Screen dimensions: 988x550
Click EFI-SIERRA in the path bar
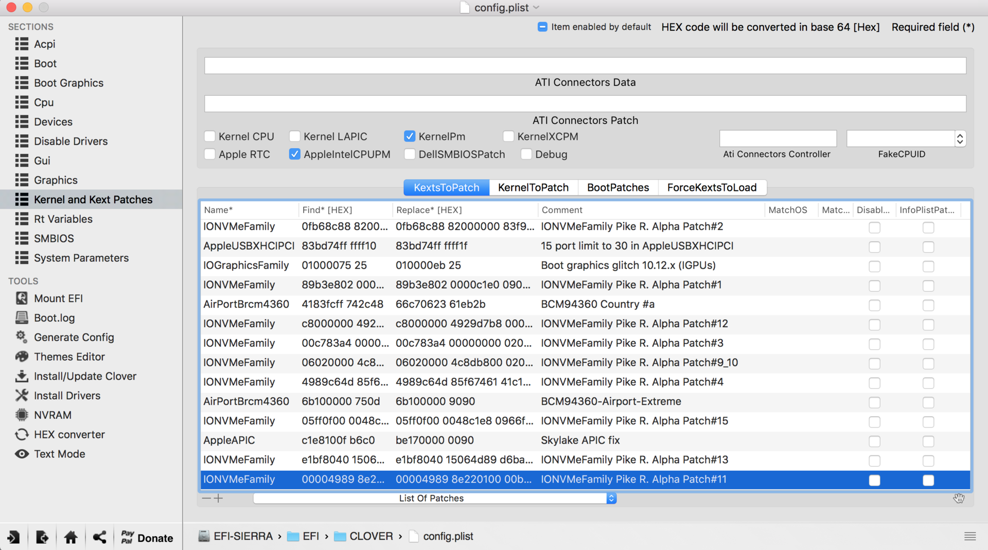pyautogui.click(x=236, y=536)
